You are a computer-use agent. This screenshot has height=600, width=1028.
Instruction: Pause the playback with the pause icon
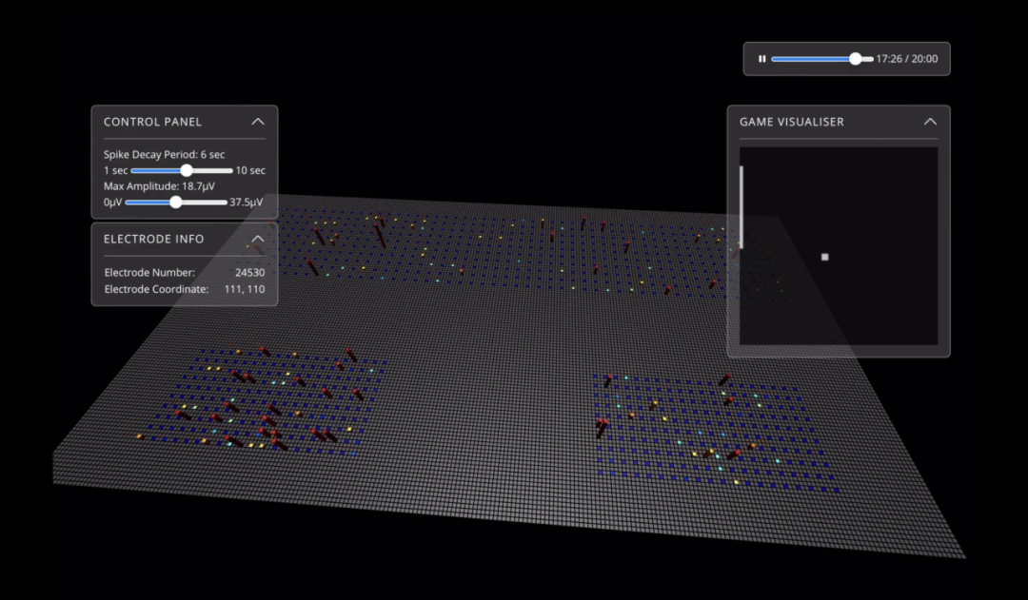761,59
